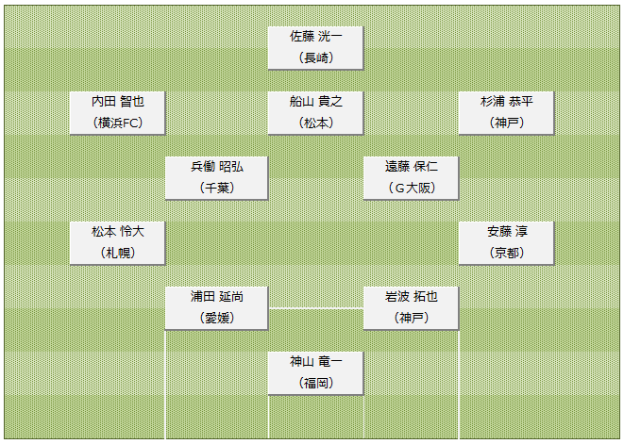This screenshot has height=444, width=624.
Task: Click the 岩波 拓也 (神戸) player box
Action: point(411,308)
